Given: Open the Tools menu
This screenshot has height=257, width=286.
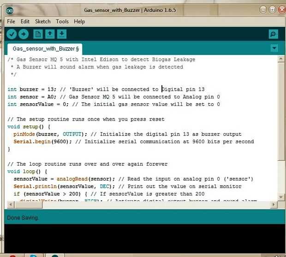Looking at the screenshot, I should tap(62, 22).
